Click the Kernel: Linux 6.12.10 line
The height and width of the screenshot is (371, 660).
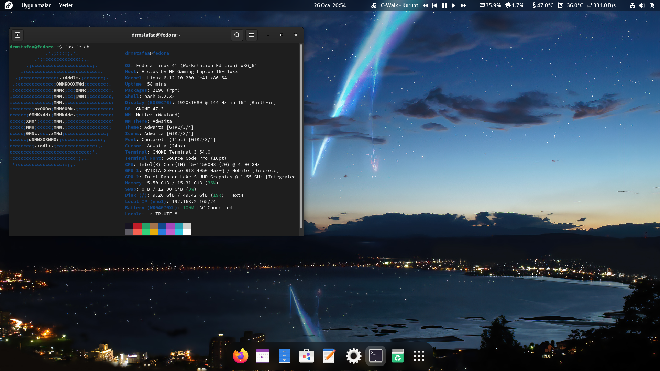[x=176, y=78]
